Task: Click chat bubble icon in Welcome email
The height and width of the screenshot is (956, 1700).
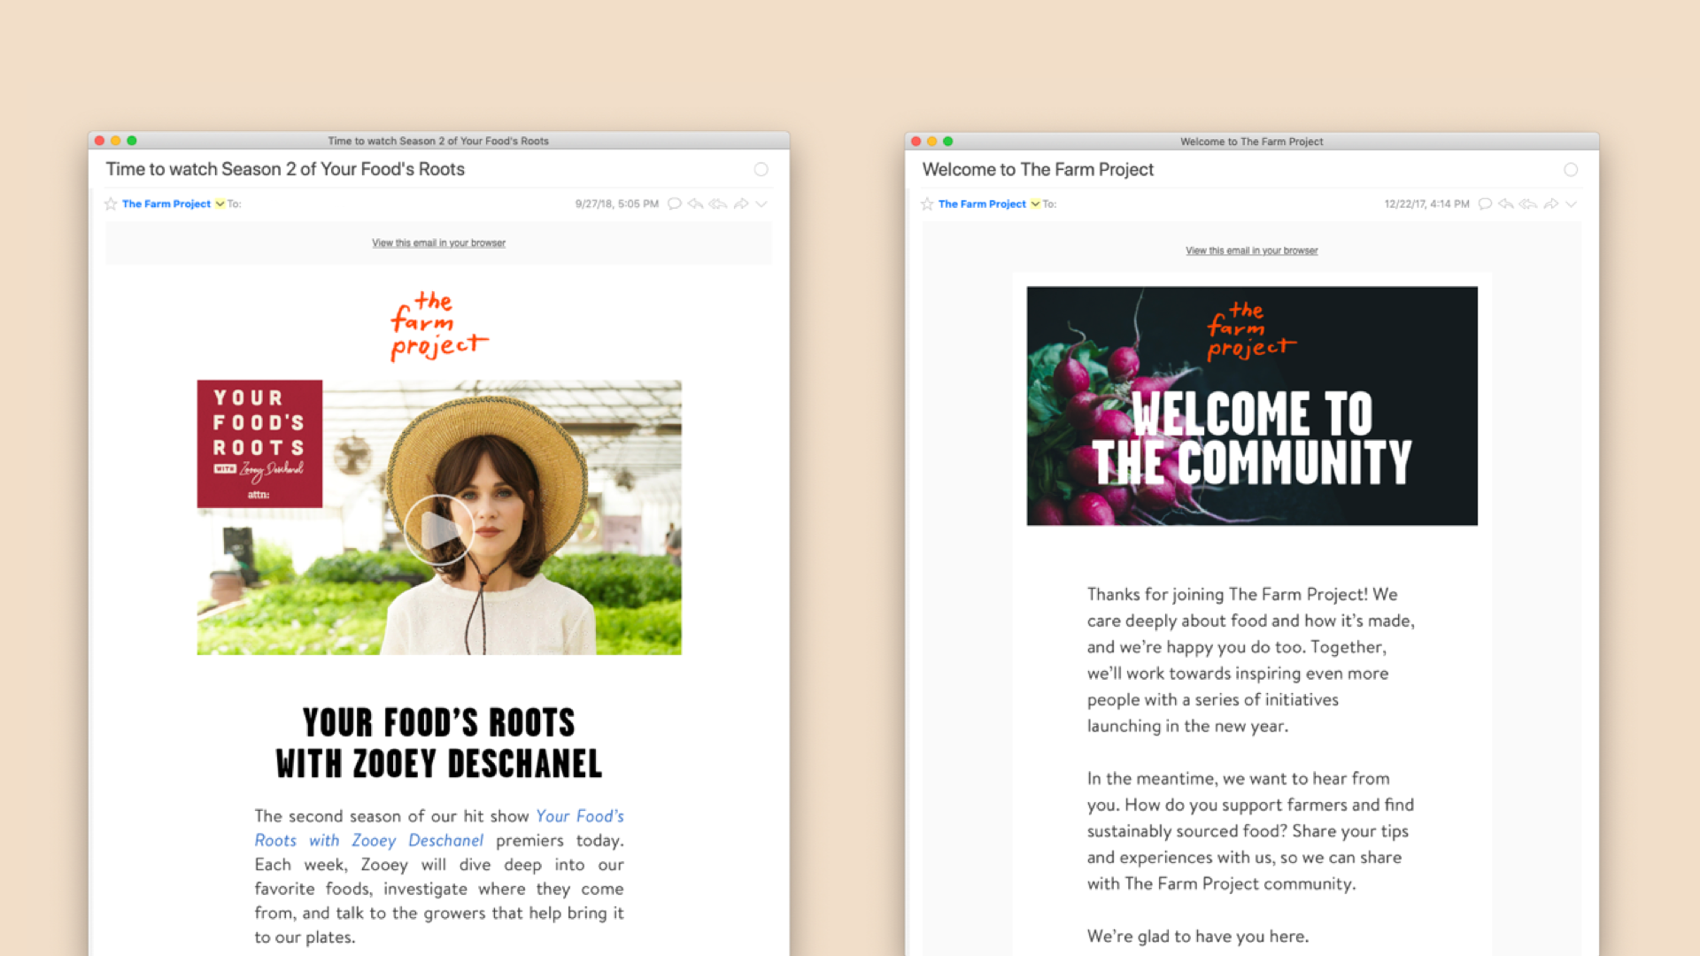Action: [1486, 204]
